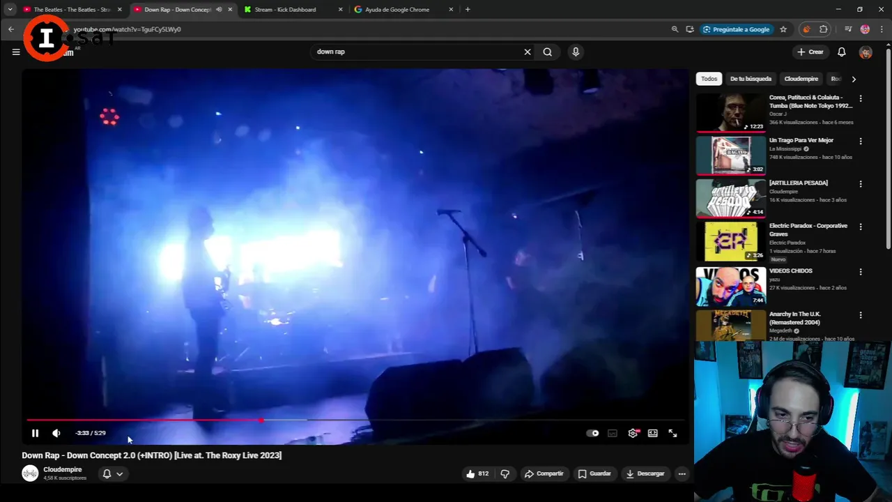Download the video with Descargar button
892x502 pixels.
(x=645, y=473)
